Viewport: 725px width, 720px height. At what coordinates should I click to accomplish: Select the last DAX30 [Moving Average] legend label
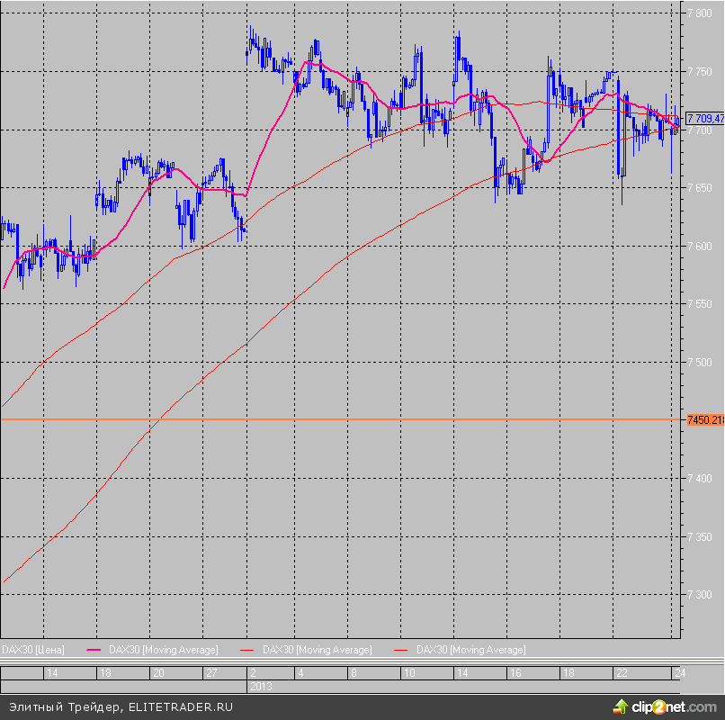(x=470, y=650)
